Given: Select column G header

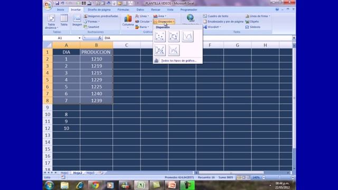Looking at the screenshot, I should pos(237,45).
